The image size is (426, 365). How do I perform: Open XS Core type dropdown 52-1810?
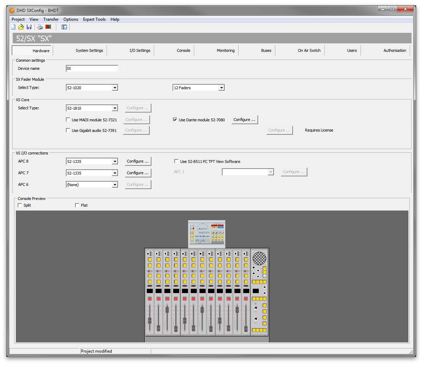[115, 108]
